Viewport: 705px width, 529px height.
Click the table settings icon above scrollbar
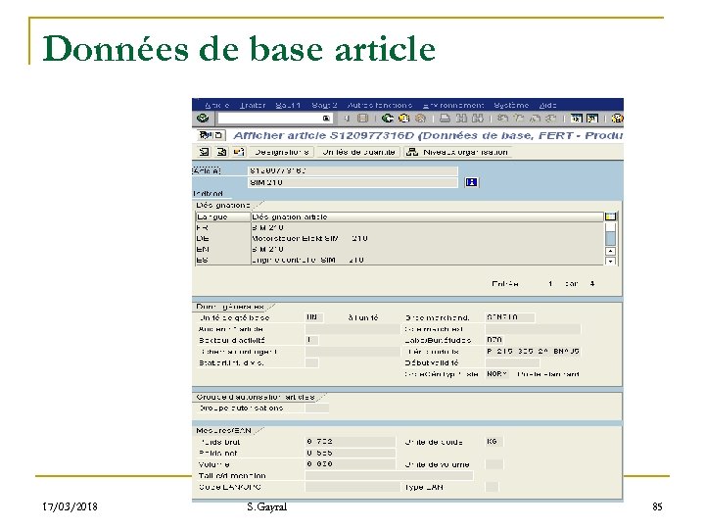(611, 216)
